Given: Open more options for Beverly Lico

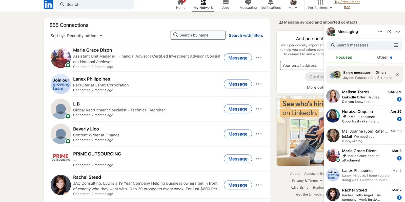Looking at the screenshot, I should (259, 134).
